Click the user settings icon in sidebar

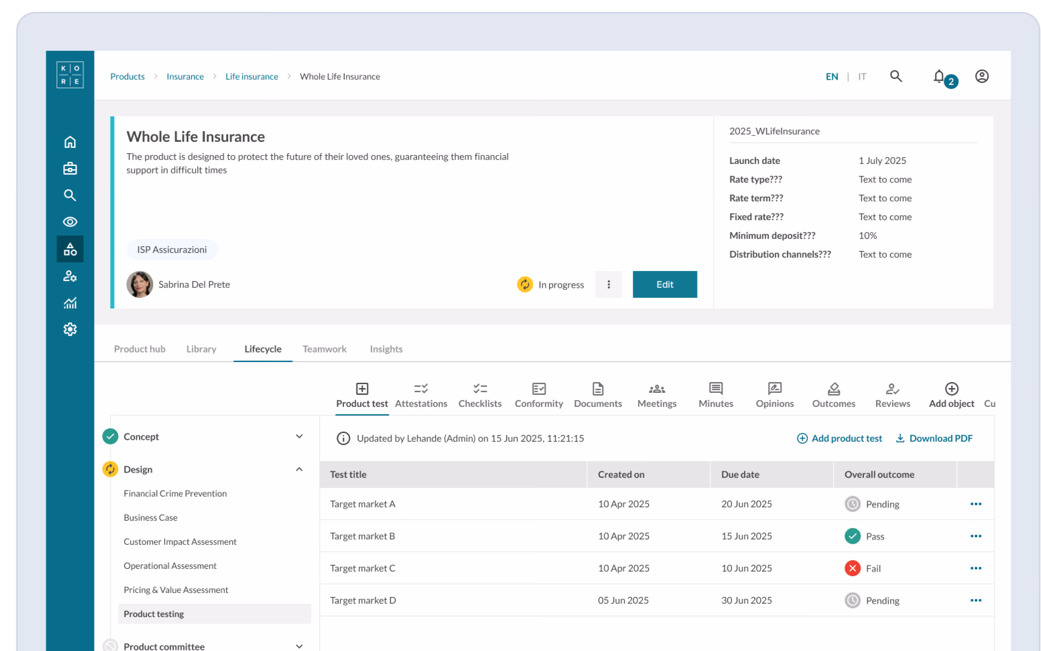pyautogui.click(x=70, y=276)
